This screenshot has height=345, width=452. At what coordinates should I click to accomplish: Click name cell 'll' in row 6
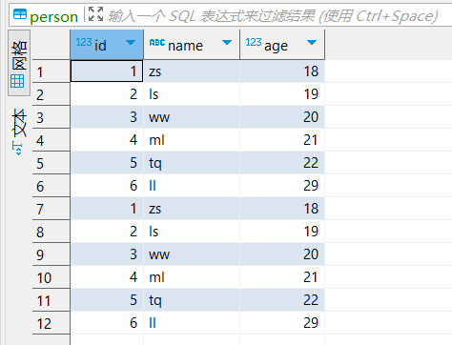(x=192, y=186)
